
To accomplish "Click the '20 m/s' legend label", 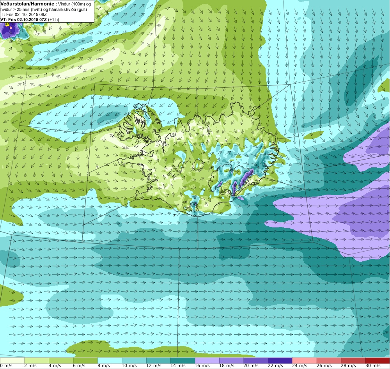I will pos(251,366).
